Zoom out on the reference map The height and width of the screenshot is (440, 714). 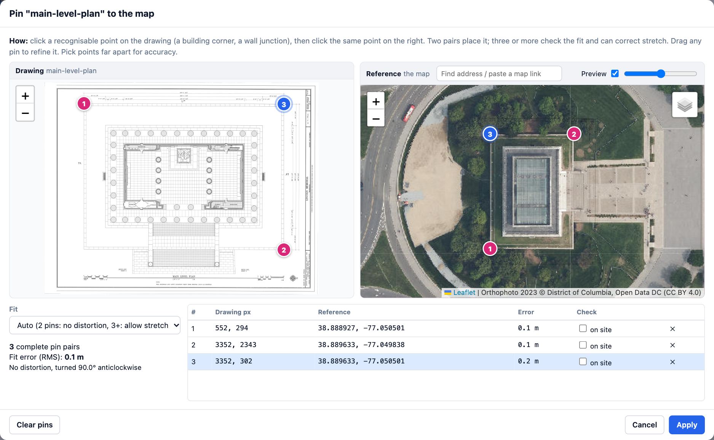coord(376,118)
